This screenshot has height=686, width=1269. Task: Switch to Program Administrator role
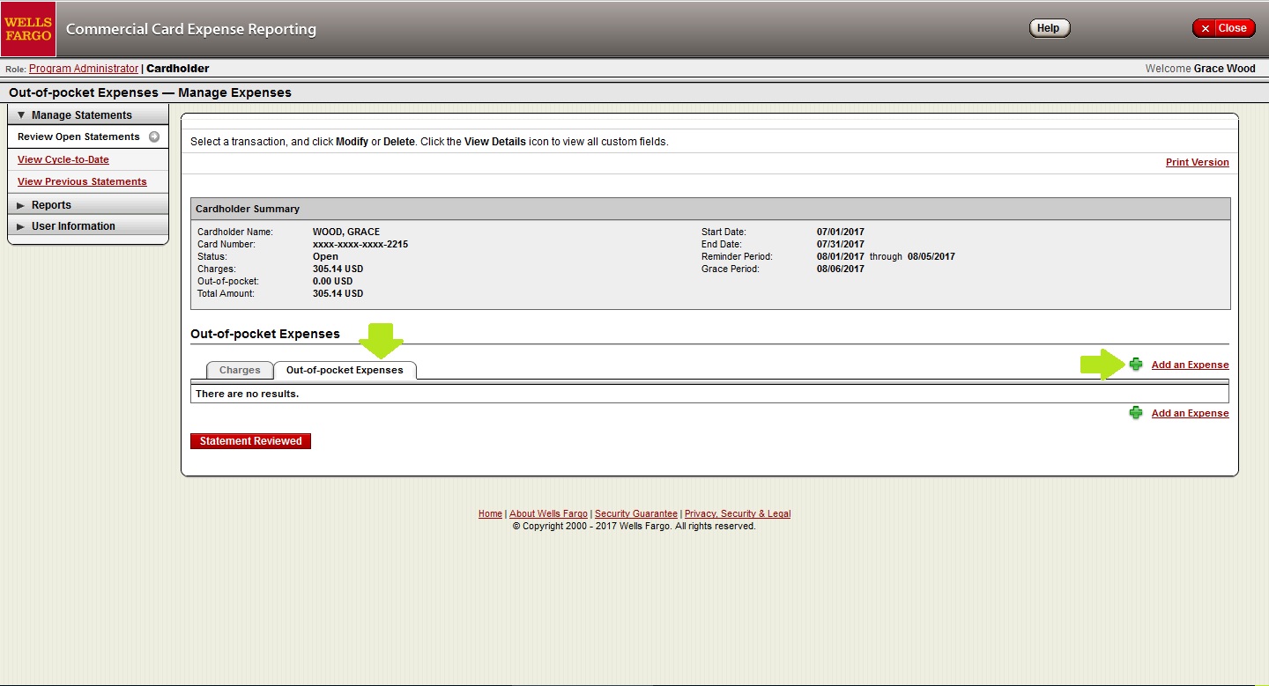[84, 69]
